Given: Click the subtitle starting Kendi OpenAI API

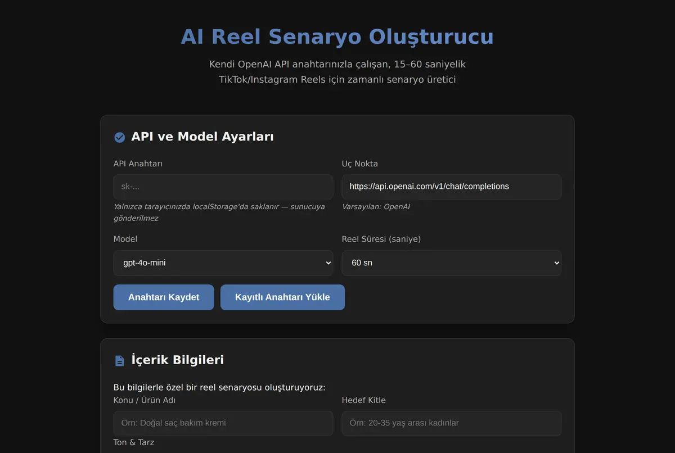Looking at the screenshot, I should click(x=337, y=72).
